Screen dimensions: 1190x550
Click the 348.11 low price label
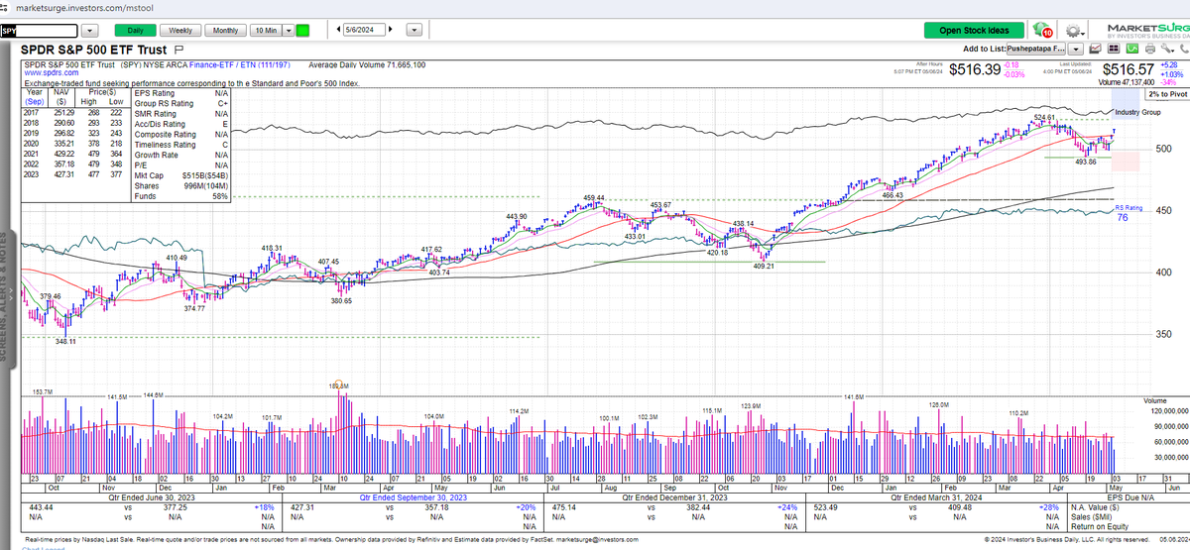tap(65, 340)
